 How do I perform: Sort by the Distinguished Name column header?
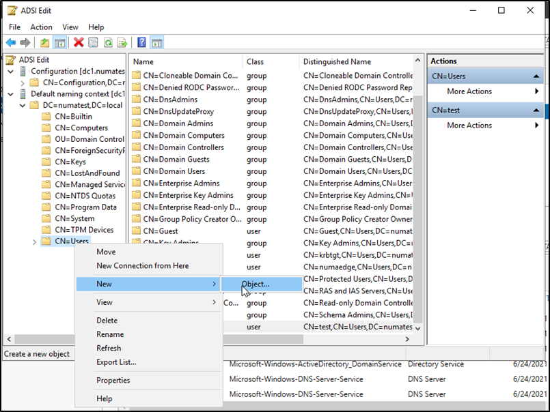click(338, 61)
